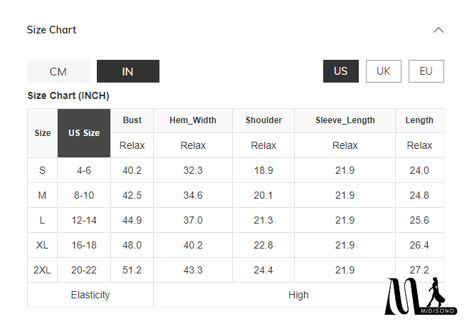Click the High elasticity value

pos(298,295)
